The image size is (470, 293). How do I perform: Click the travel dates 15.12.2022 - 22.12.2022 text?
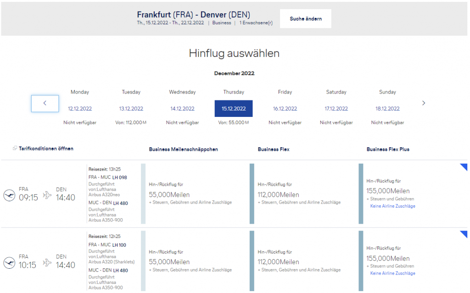(x=170, y=23)
